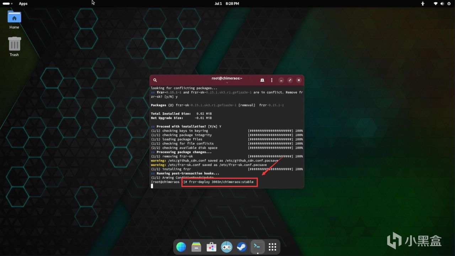Click the volume icon in the top bar
The height and width of the screenshot is (256, 455).
[x=442, y=4]
